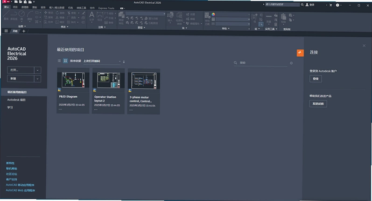Viewport: 372px width, 201px height.
Task: Click the 新建 button
Action: [x=21, y=79]
